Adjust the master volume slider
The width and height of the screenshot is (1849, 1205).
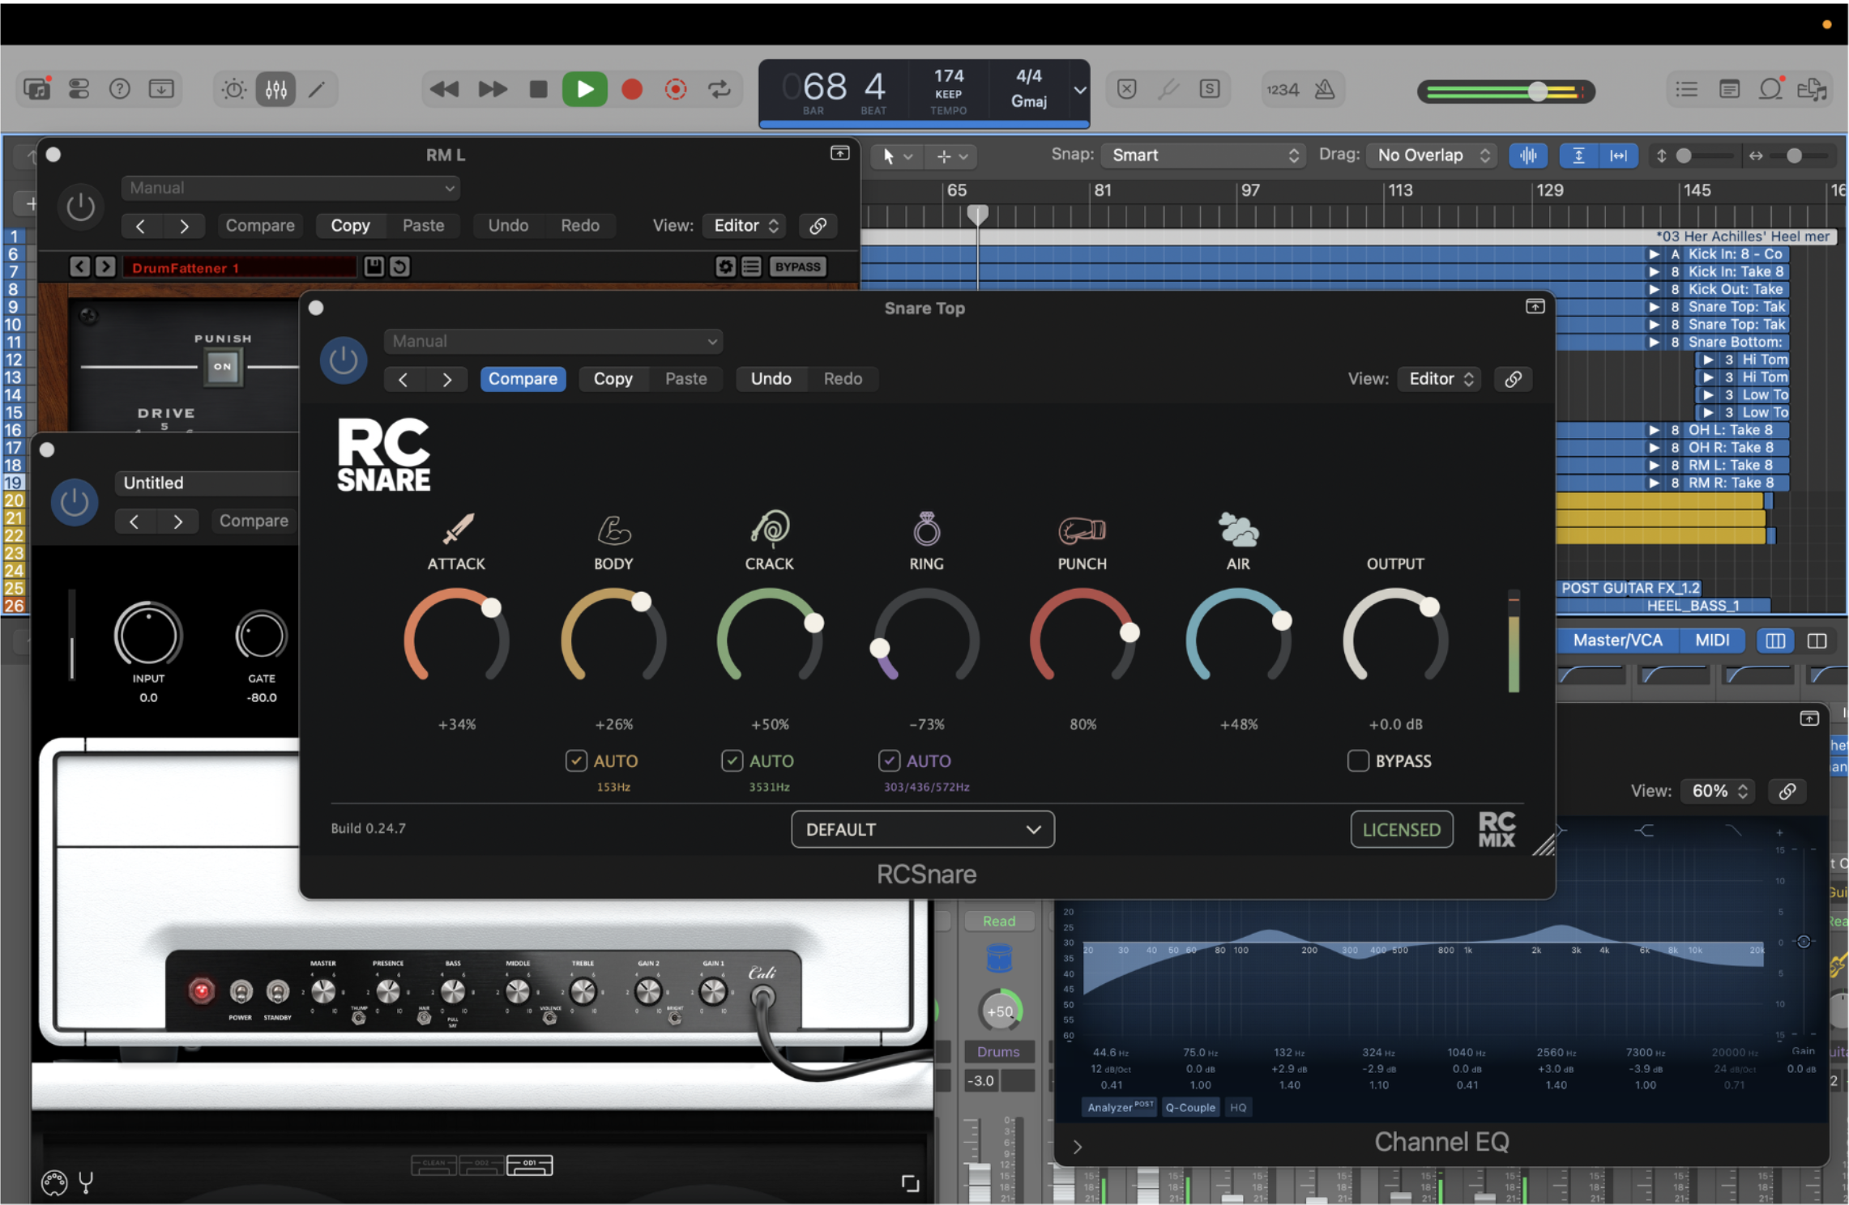1537,92
